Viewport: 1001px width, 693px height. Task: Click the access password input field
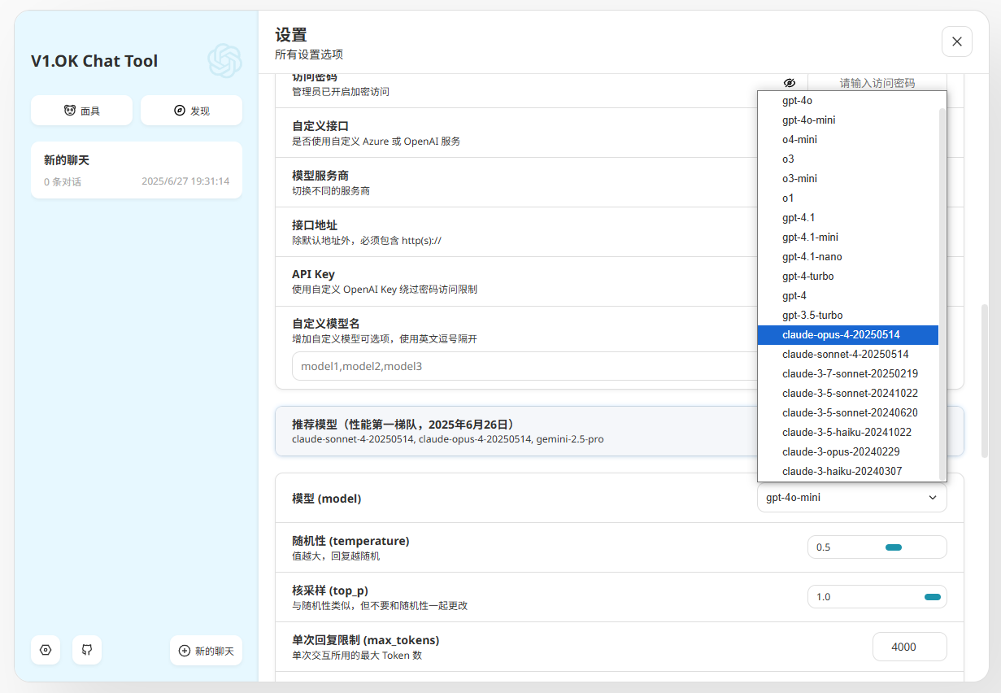tap(877, 83)
